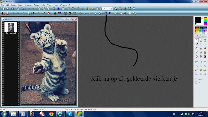Select the Magic Wand tool
The image size is (208, 117).
click(201, 44)
